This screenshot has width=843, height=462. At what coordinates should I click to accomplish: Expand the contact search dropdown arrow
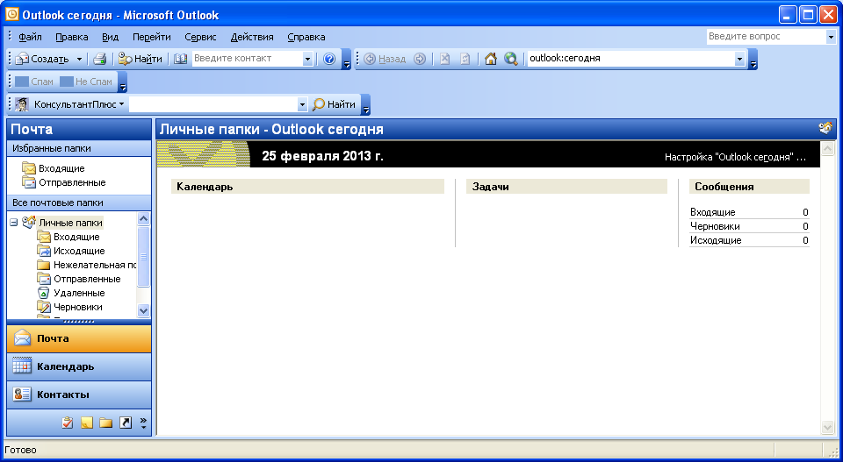point(307,59)
